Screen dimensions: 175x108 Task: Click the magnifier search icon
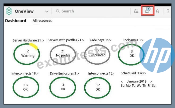pyautogui.click(x=58, y=11)
